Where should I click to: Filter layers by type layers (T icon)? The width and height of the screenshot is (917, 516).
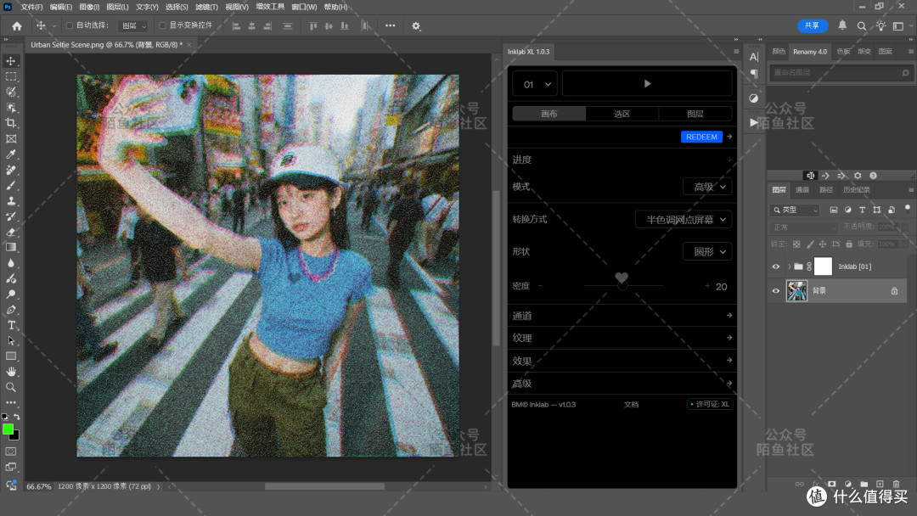coord(862,210)
